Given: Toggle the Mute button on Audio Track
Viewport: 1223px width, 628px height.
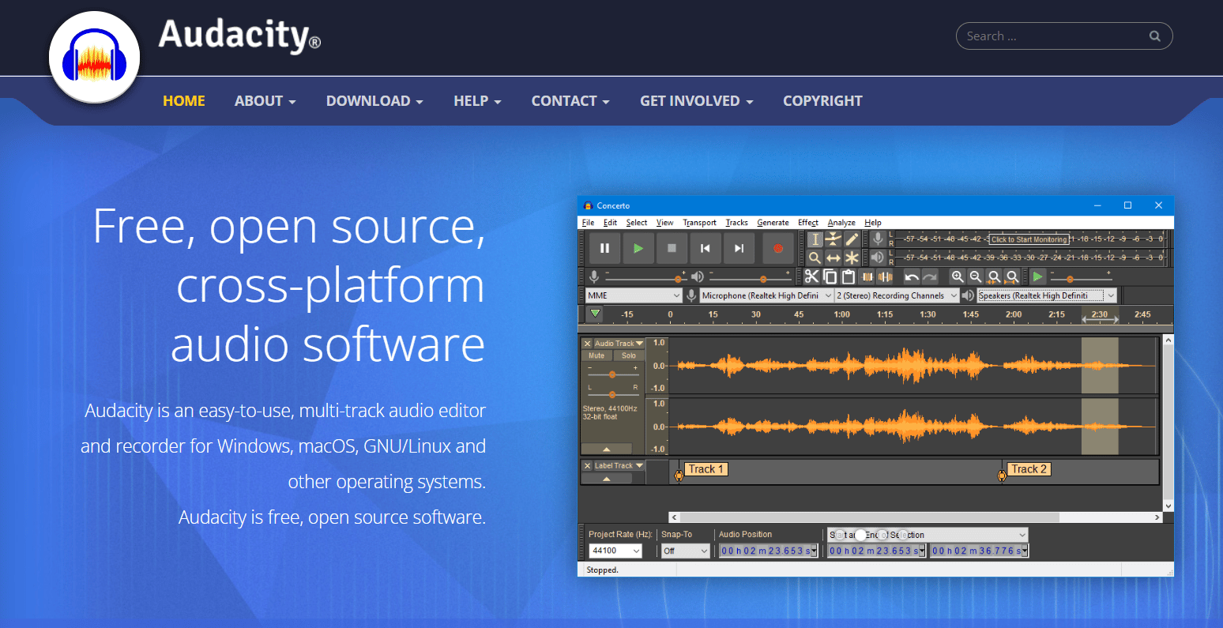Looking at the screenshot, I should coord(596,355).
